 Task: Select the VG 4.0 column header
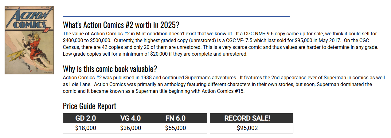coord(131,118)
